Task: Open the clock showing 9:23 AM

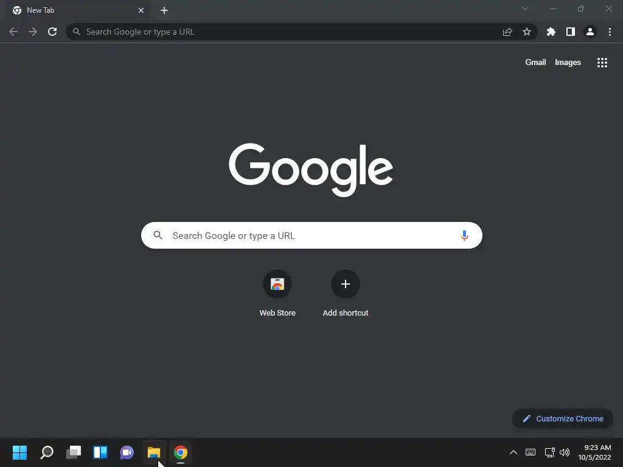Action: [x=594, y=452]
